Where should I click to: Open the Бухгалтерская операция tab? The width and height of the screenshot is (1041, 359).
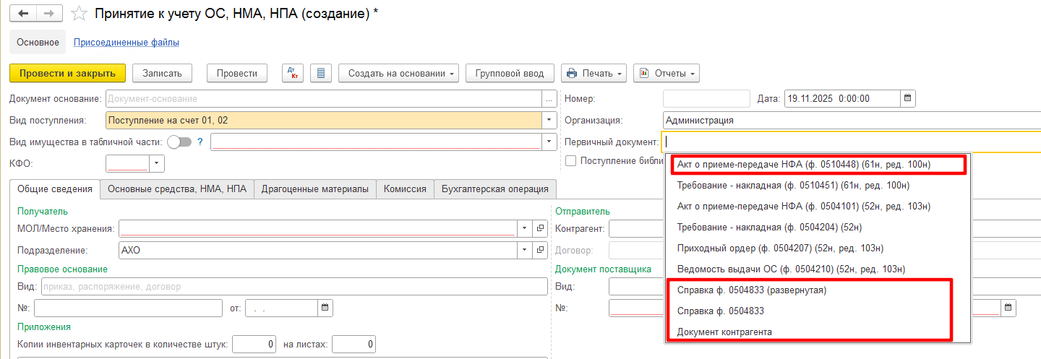[495, 189]
